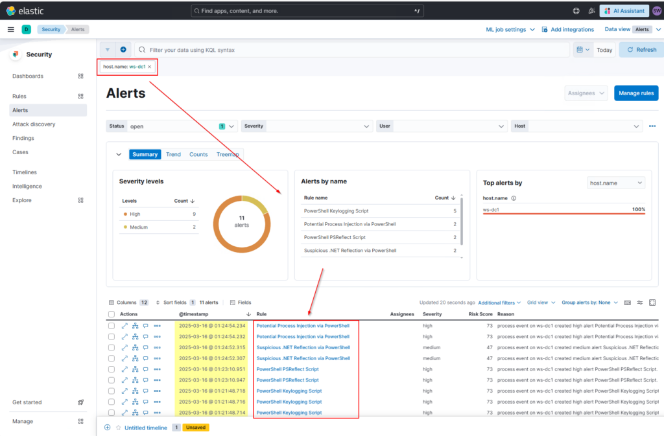Viewport: 664px width, 436px height.
Task: Open the saved query filter menu icon
Action: tap(108, 50)
